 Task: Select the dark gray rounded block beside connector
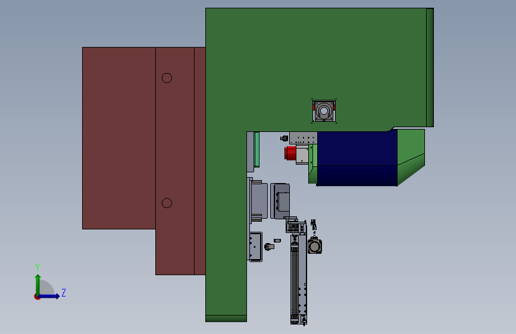[x=280, y=201]
